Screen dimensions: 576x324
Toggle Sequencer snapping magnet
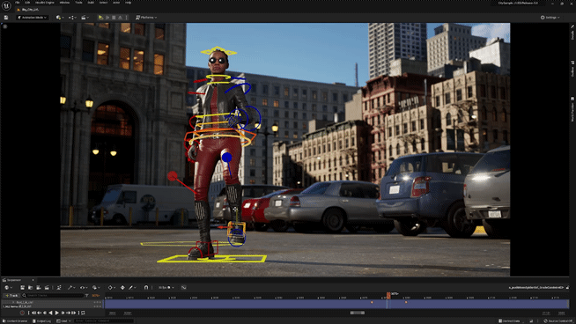pos(146,288)
